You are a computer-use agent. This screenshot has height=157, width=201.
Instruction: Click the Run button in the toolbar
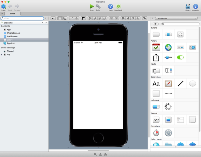coord(92,6)
